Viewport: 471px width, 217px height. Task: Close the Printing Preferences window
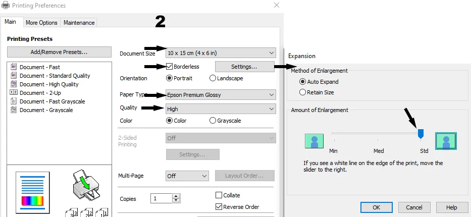[277, 5]
